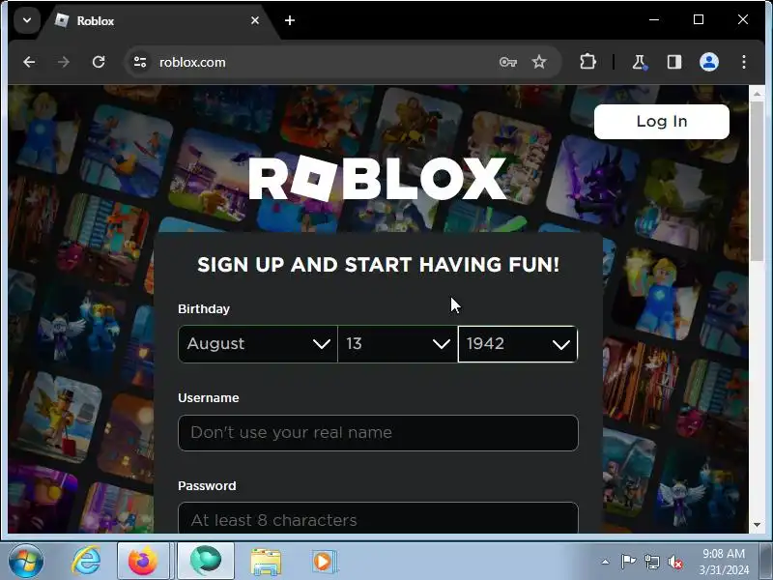Open the saved passwords key icon
The image size is (773, 580).
(508, 62)
